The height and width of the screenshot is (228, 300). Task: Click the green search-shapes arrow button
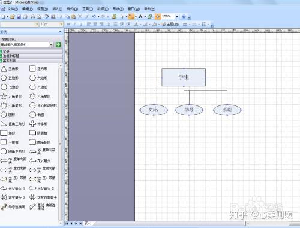(58, 45)
